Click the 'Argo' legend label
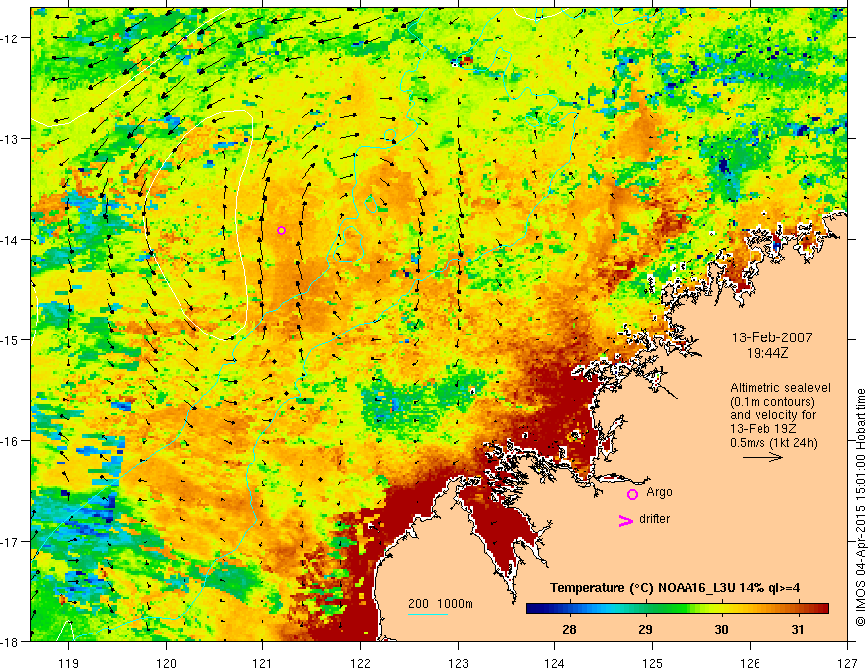 pos(659,492)
